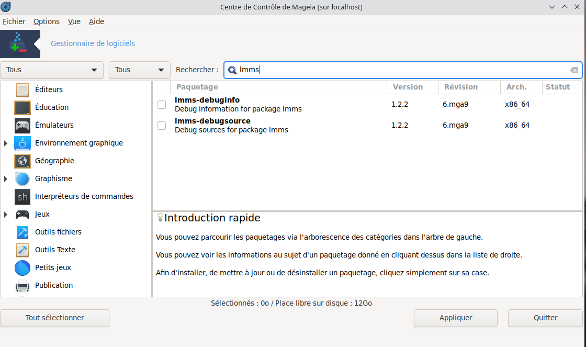Expand the Graphisme tree node
586x347 pixels.
(x=6, y=178)
